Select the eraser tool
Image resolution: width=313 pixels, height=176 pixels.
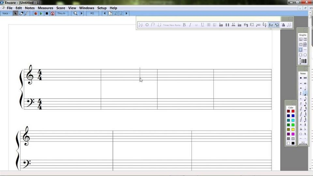tap(21, 13)
